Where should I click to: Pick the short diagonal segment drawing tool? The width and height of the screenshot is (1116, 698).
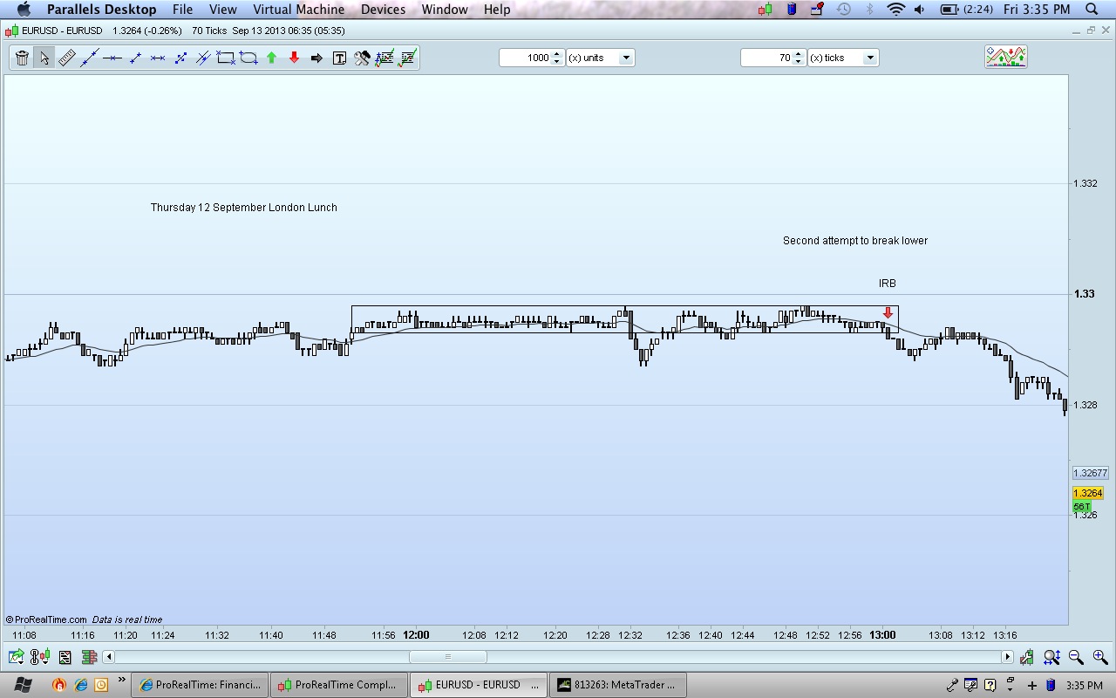pyautogui.click(x=135, y=58)
